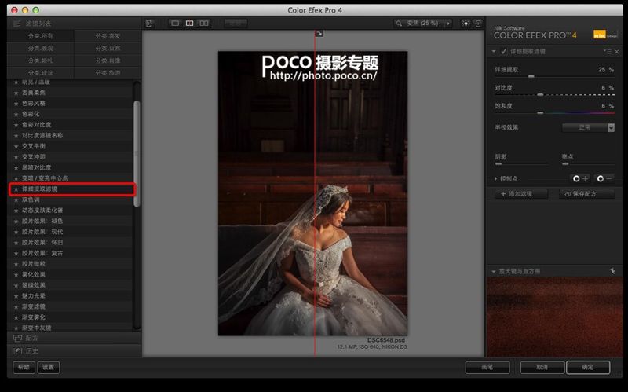The image size is (628, 392).
Task: Select the 分类.所有 category tab
Action: (41, 36)
